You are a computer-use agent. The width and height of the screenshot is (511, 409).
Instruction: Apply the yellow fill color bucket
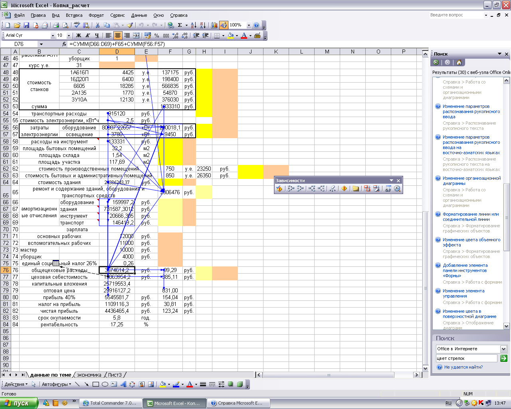coord(230,36)
